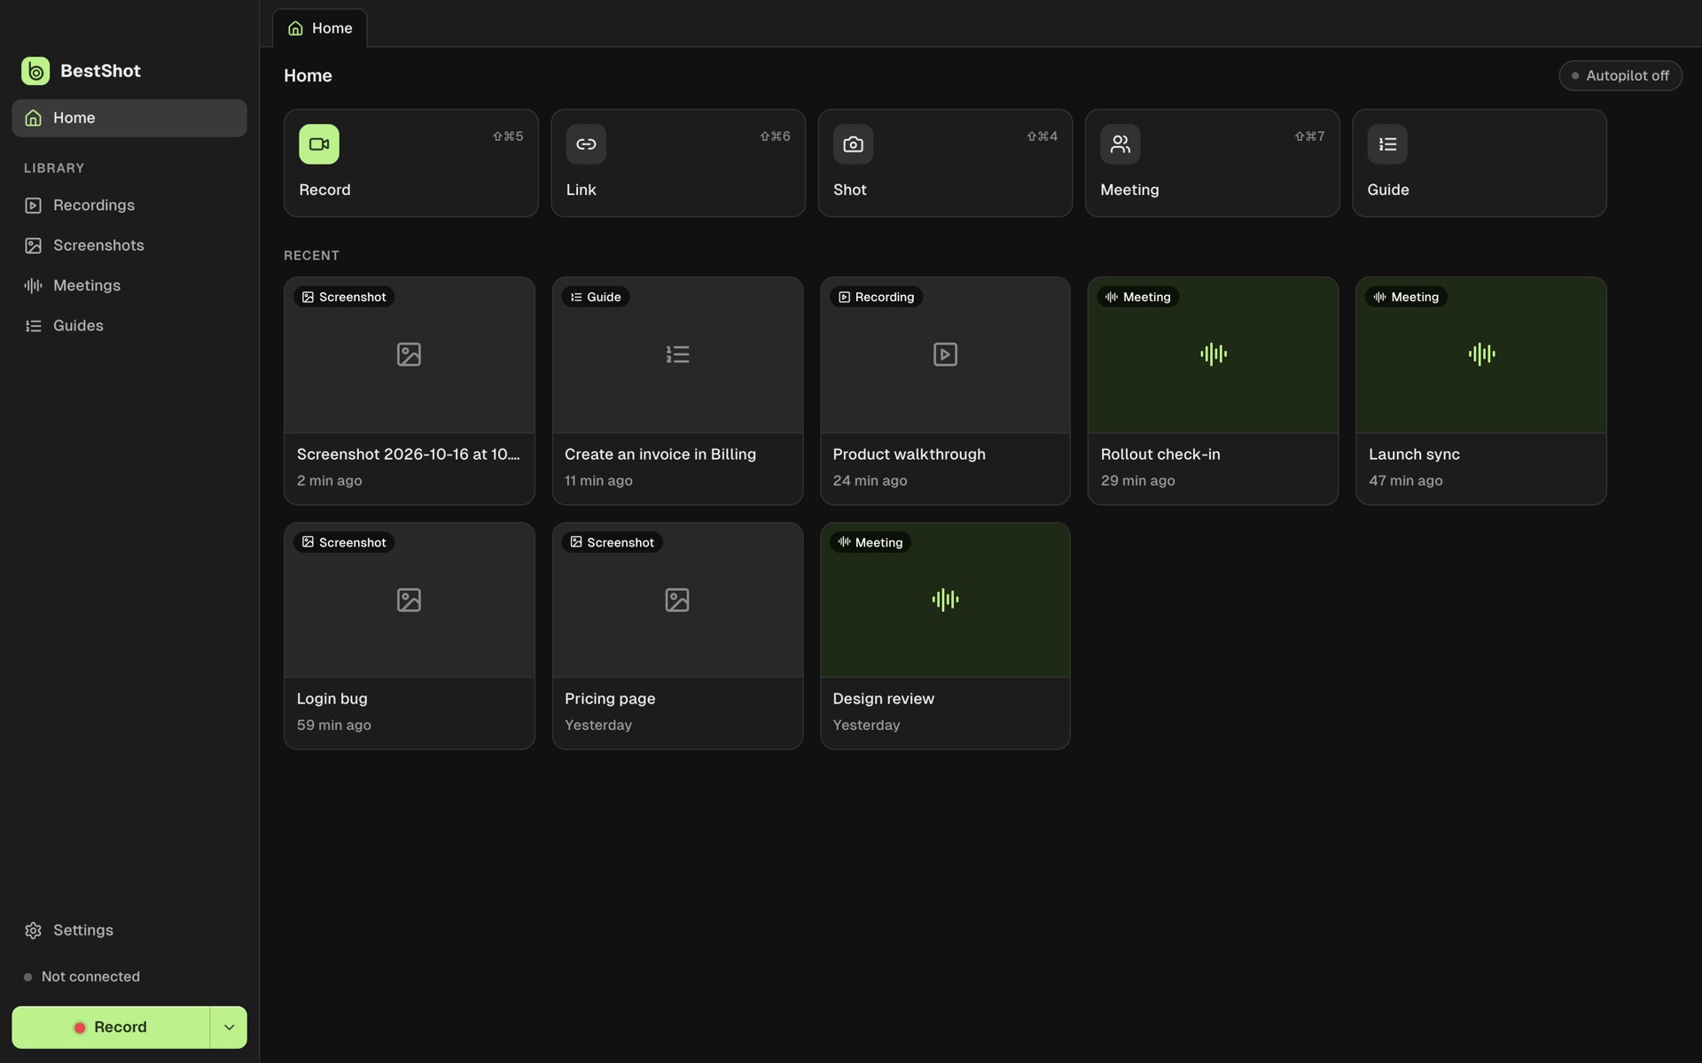Open Meetings in the sidebar
Image resolution: width=1702 pixels, height=1063 pixels.
tap(129, 285)
